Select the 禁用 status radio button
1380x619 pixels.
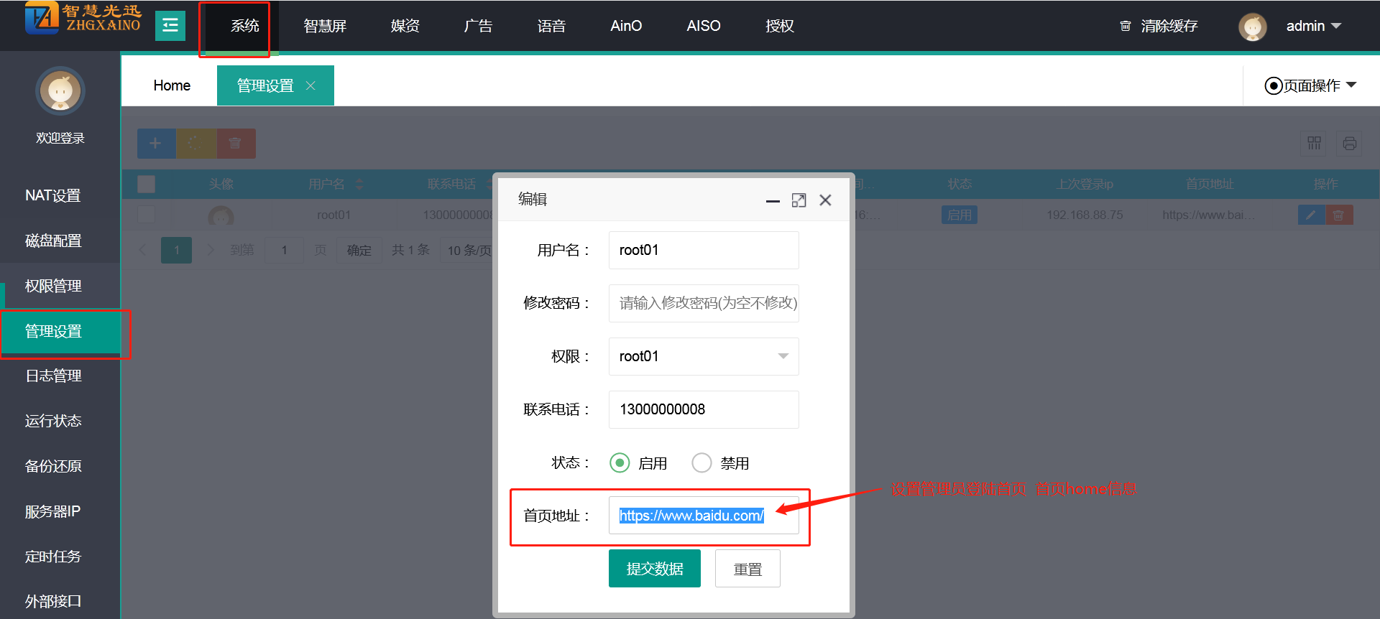pos(701,463)
